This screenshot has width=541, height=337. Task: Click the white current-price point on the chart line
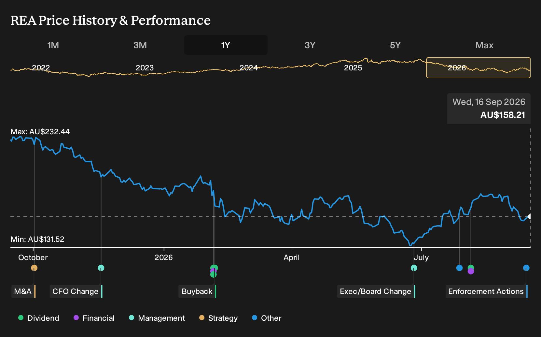click(x=530, y=216)
